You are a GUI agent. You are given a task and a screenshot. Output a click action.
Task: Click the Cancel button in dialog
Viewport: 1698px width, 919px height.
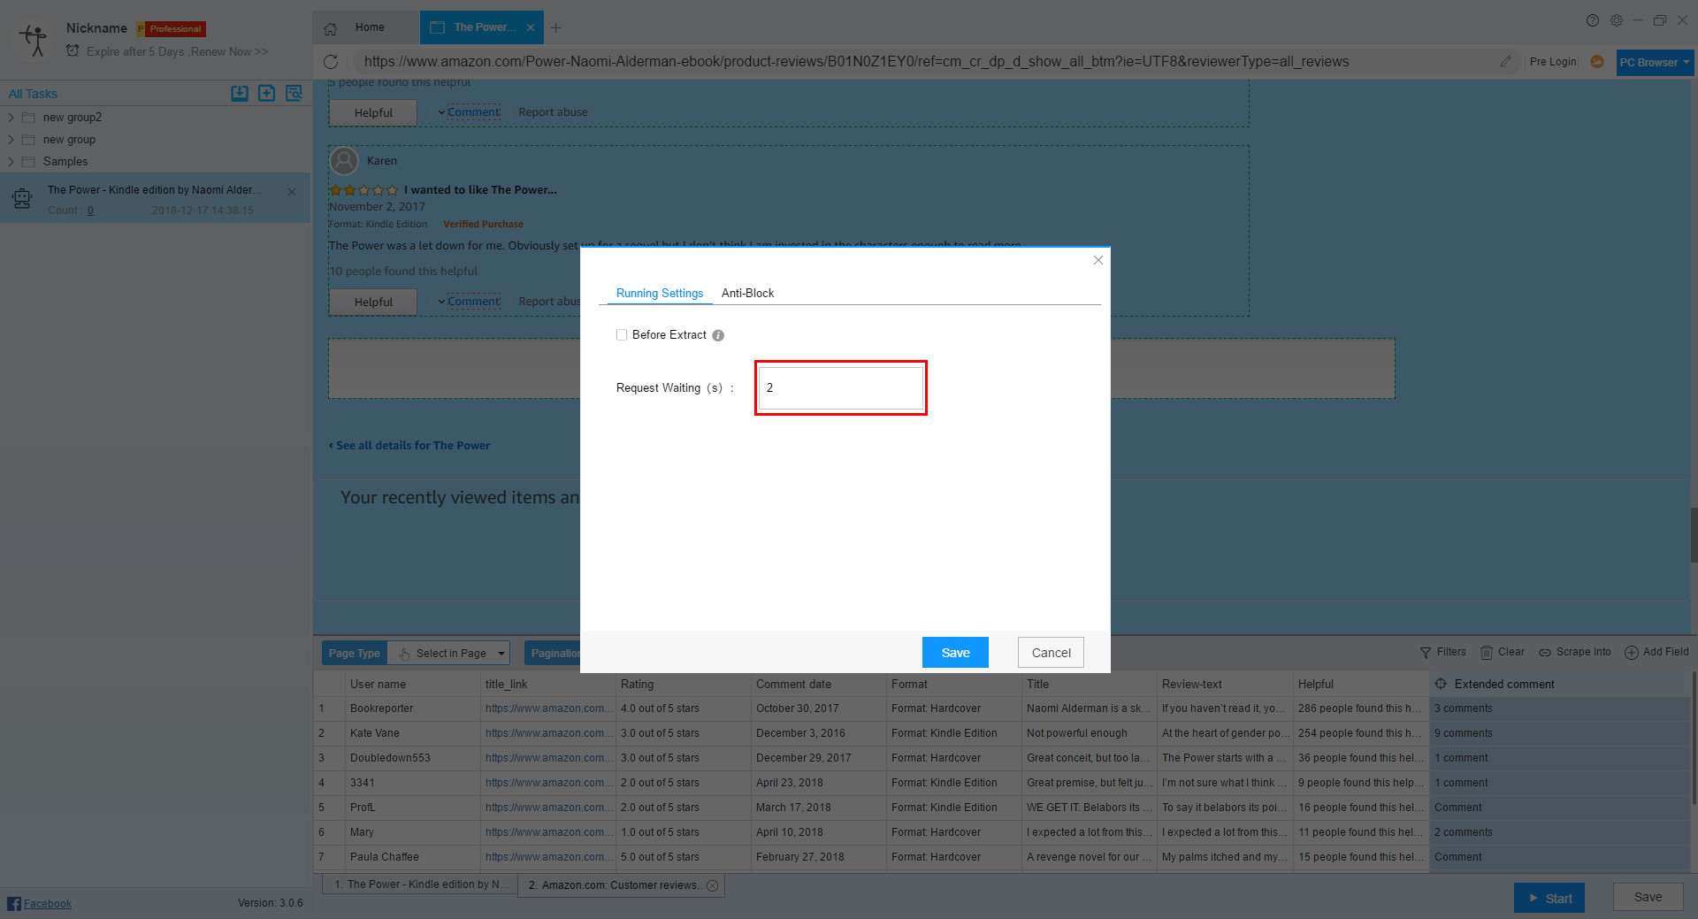[1051, 653]
